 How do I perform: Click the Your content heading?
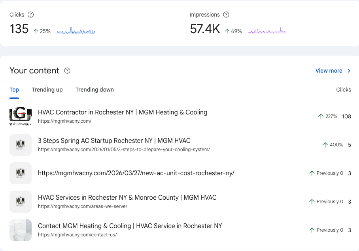point(34,71)
